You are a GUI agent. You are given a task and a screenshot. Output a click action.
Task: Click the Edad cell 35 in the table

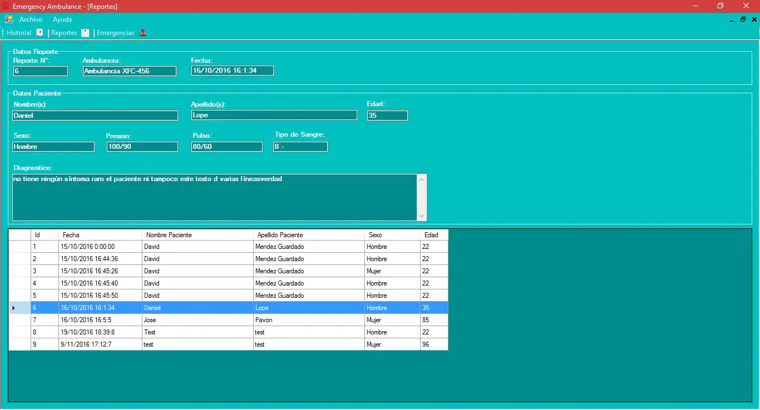point(434,308)
